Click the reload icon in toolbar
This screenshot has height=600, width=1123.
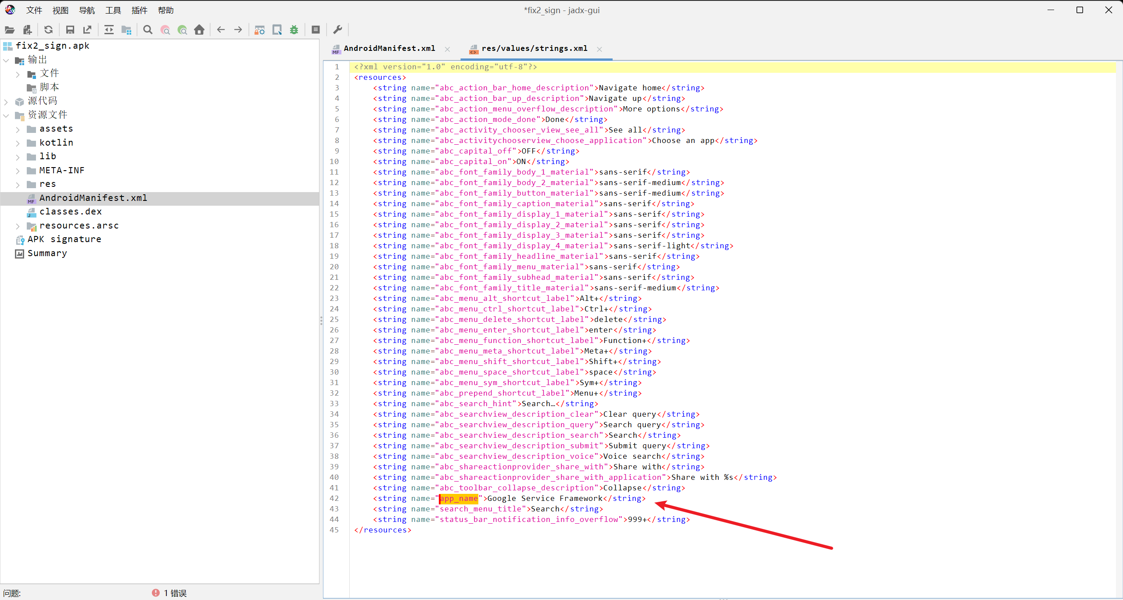click(48, 30)
